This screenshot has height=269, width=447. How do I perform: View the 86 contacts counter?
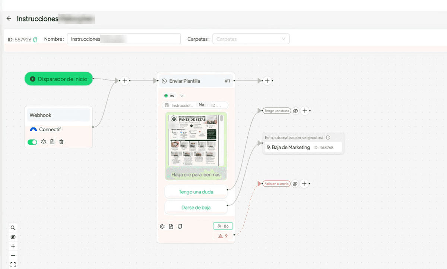[223, 226]
